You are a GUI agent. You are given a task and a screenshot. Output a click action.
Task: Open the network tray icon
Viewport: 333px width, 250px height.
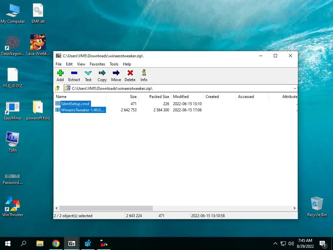[x=283, y=243]
